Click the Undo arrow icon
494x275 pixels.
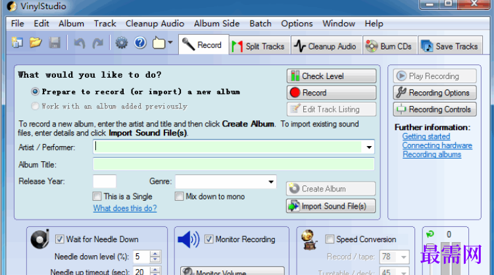coord(80,43)
